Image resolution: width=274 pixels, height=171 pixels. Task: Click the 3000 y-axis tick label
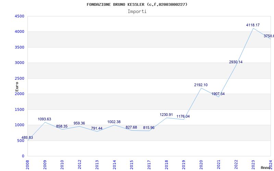(x=20, y=63)
